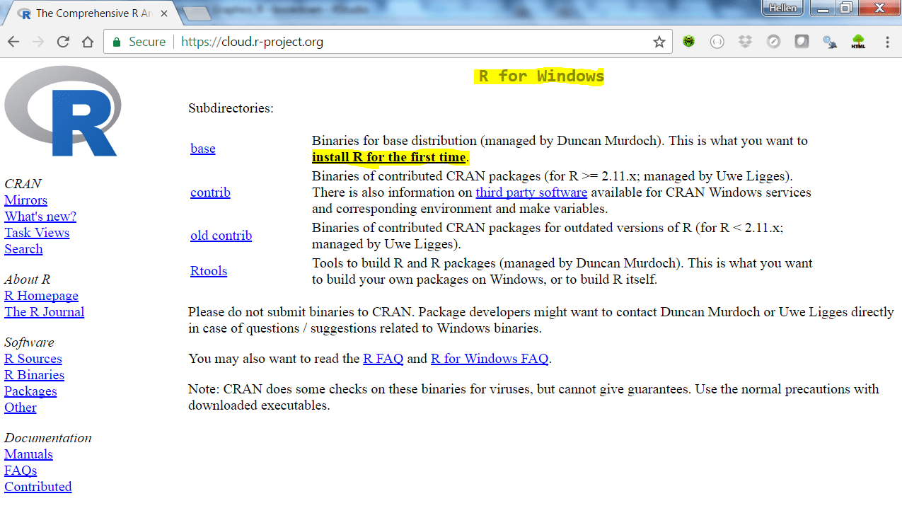Open the Chrome three-dot menu
This screenshot has width=902, height=513.
pyautogui.click(x=887, y=42)
